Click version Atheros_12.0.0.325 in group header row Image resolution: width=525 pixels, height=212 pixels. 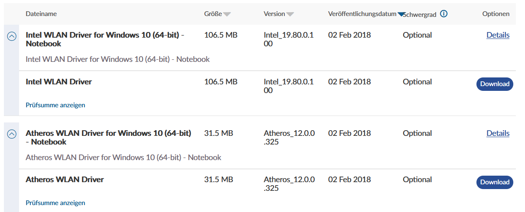[289, 138]
